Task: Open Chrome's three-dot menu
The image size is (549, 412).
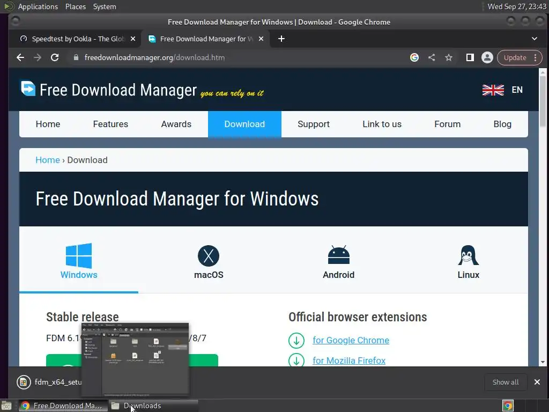Action: point(536,57)
